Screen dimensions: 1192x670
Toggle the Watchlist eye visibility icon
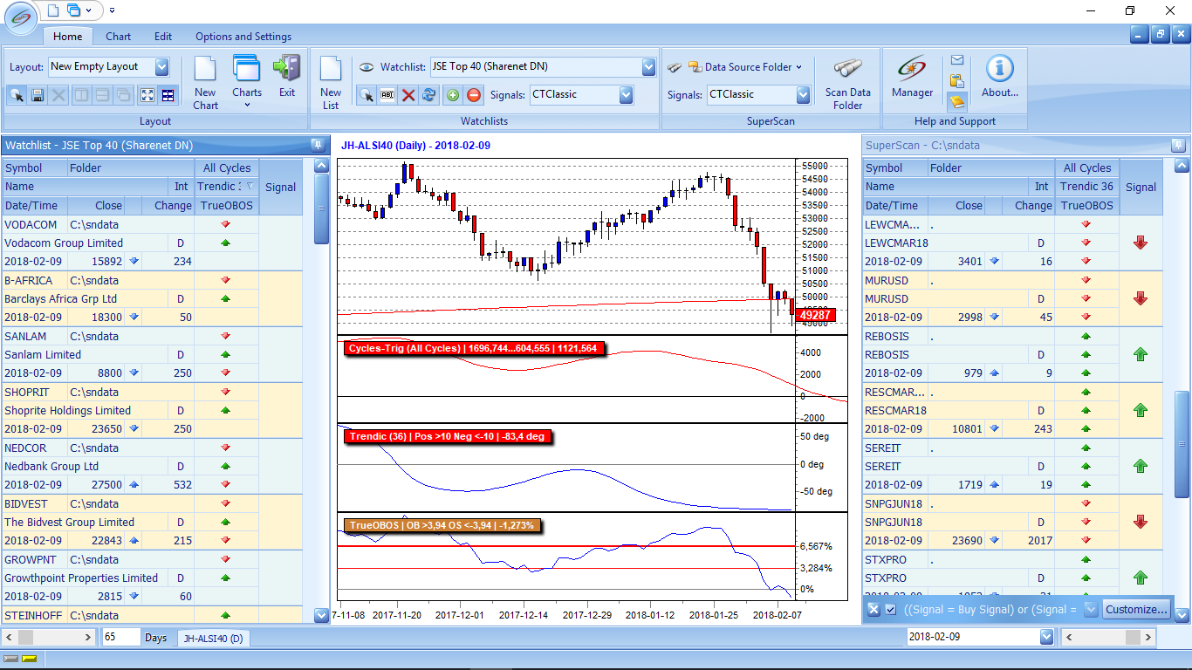pos(367,67)
